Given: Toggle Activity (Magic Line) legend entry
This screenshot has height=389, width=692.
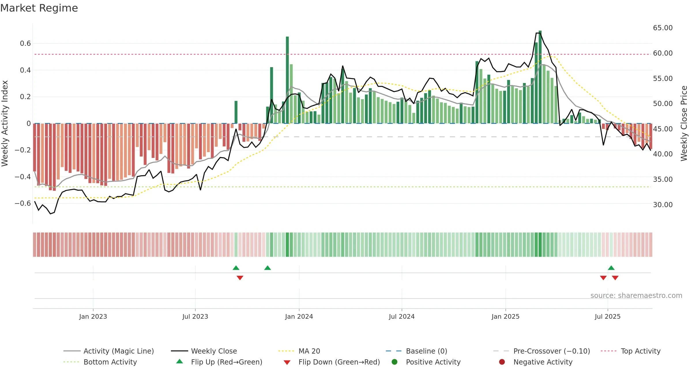Looking at the screenshot, I should click(x=109, y=351).
